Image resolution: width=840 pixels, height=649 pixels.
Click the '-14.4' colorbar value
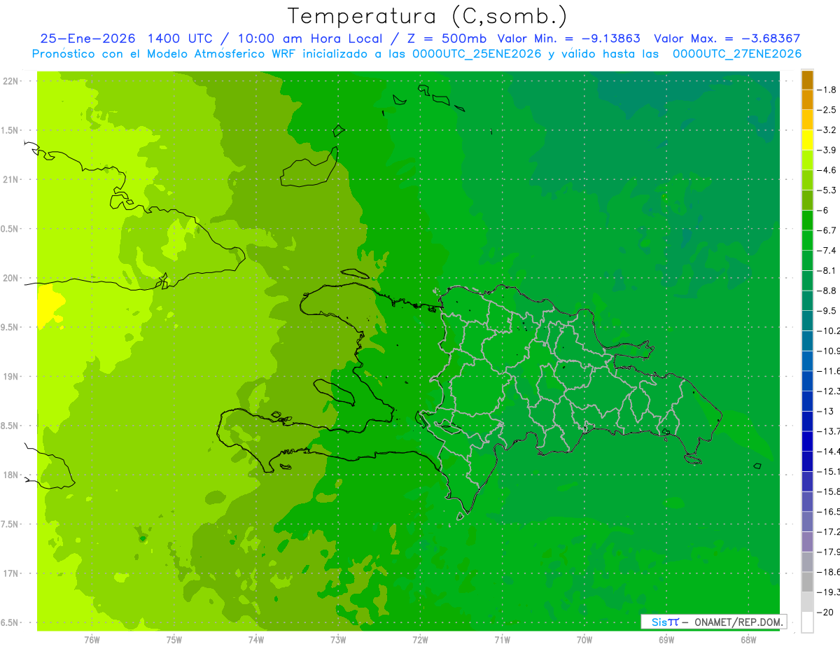[828, 451]
